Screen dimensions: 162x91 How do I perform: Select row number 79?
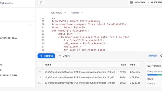(40, 78)
